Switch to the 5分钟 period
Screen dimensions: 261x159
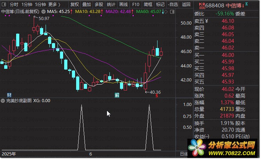40,5
